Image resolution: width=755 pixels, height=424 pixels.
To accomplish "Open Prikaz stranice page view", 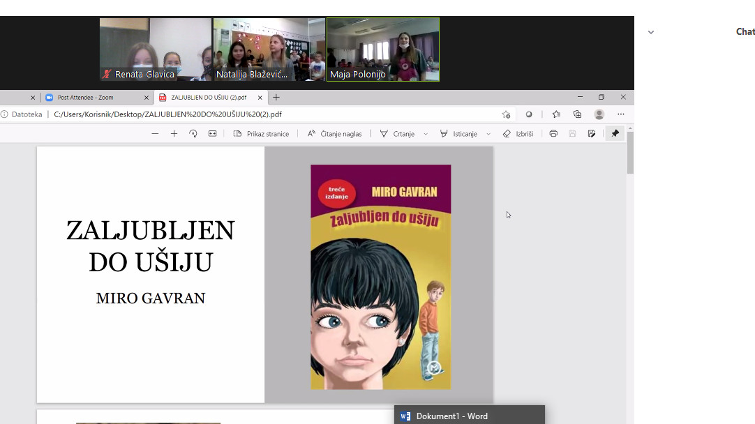I will tap(261, 134).
